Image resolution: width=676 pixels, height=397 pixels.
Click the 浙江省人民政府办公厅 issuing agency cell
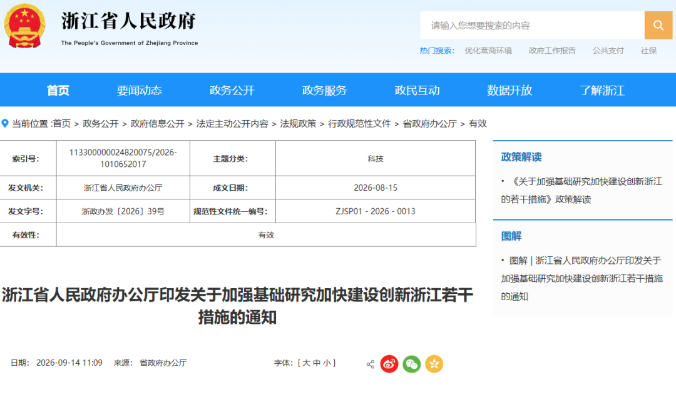(123, 188)
